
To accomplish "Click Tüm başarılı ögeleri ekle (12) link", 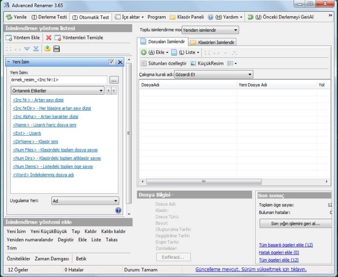I will pos(286,245).
